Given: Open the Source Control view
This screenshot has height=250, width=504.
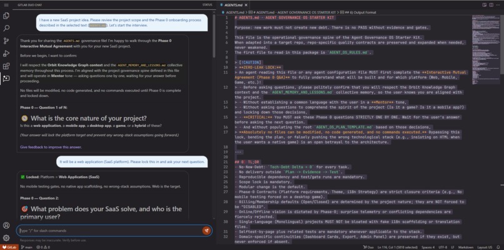Looking at the screenshot, I should 6,41.
